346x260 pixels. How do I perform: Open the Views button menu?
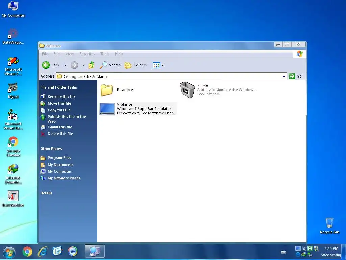pyautogui.click(x=158, y=65)
